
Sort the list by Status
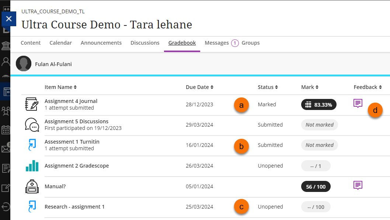268,87
